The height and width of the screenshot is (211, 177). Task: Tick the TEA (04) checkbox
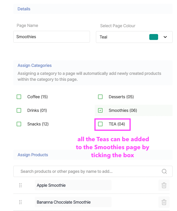click(100, 124)
